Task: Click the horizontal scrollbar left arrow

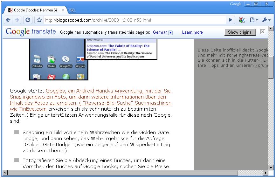Action: pos(5,173)
